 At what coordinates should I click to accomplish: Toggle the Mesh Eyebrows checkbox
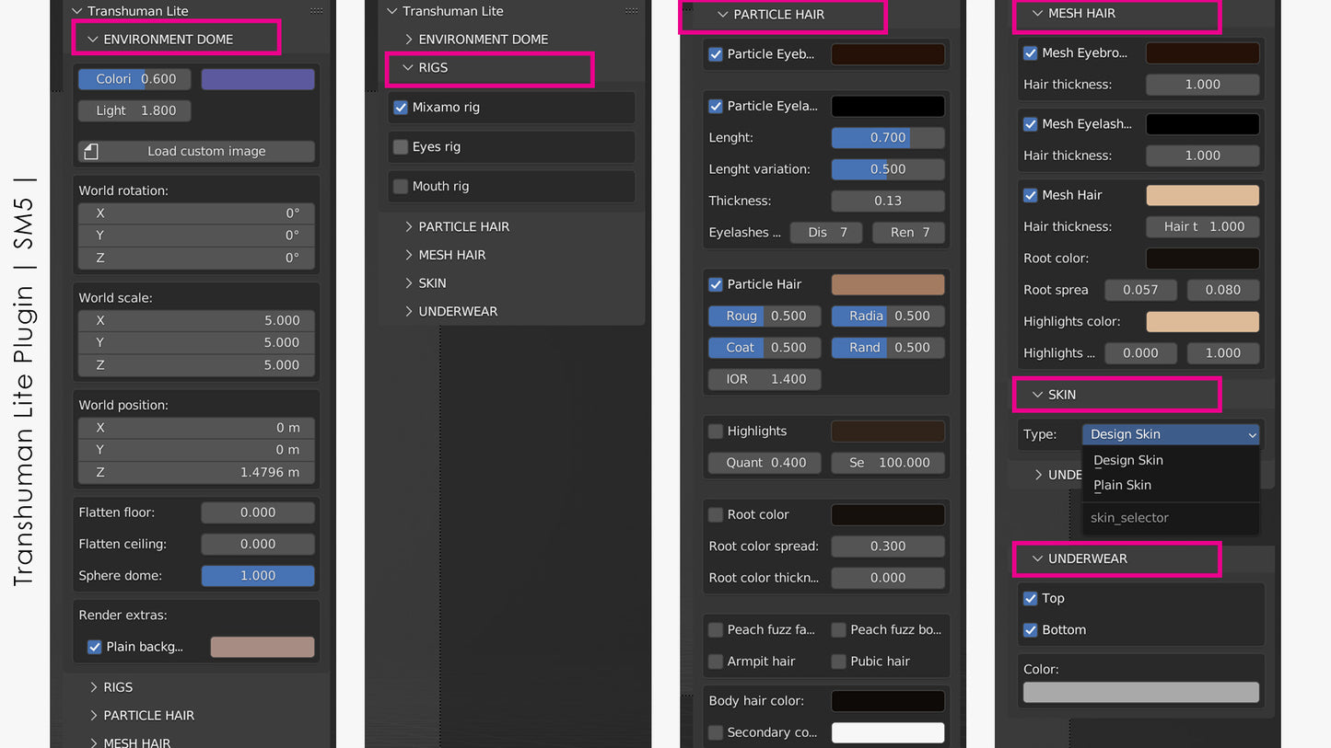[x=1031, y=53]
